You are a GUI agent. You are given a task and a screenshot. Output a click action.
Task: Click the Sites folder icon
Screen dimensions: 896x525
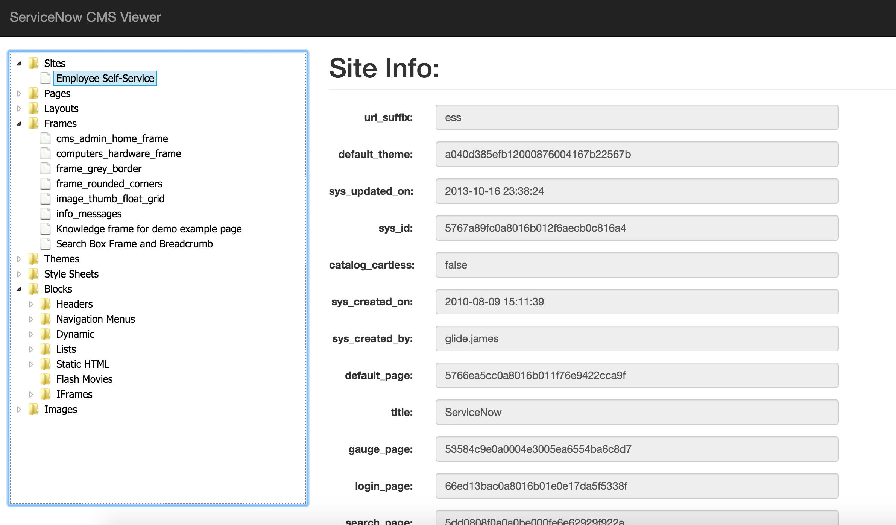(x=33, y=63)
